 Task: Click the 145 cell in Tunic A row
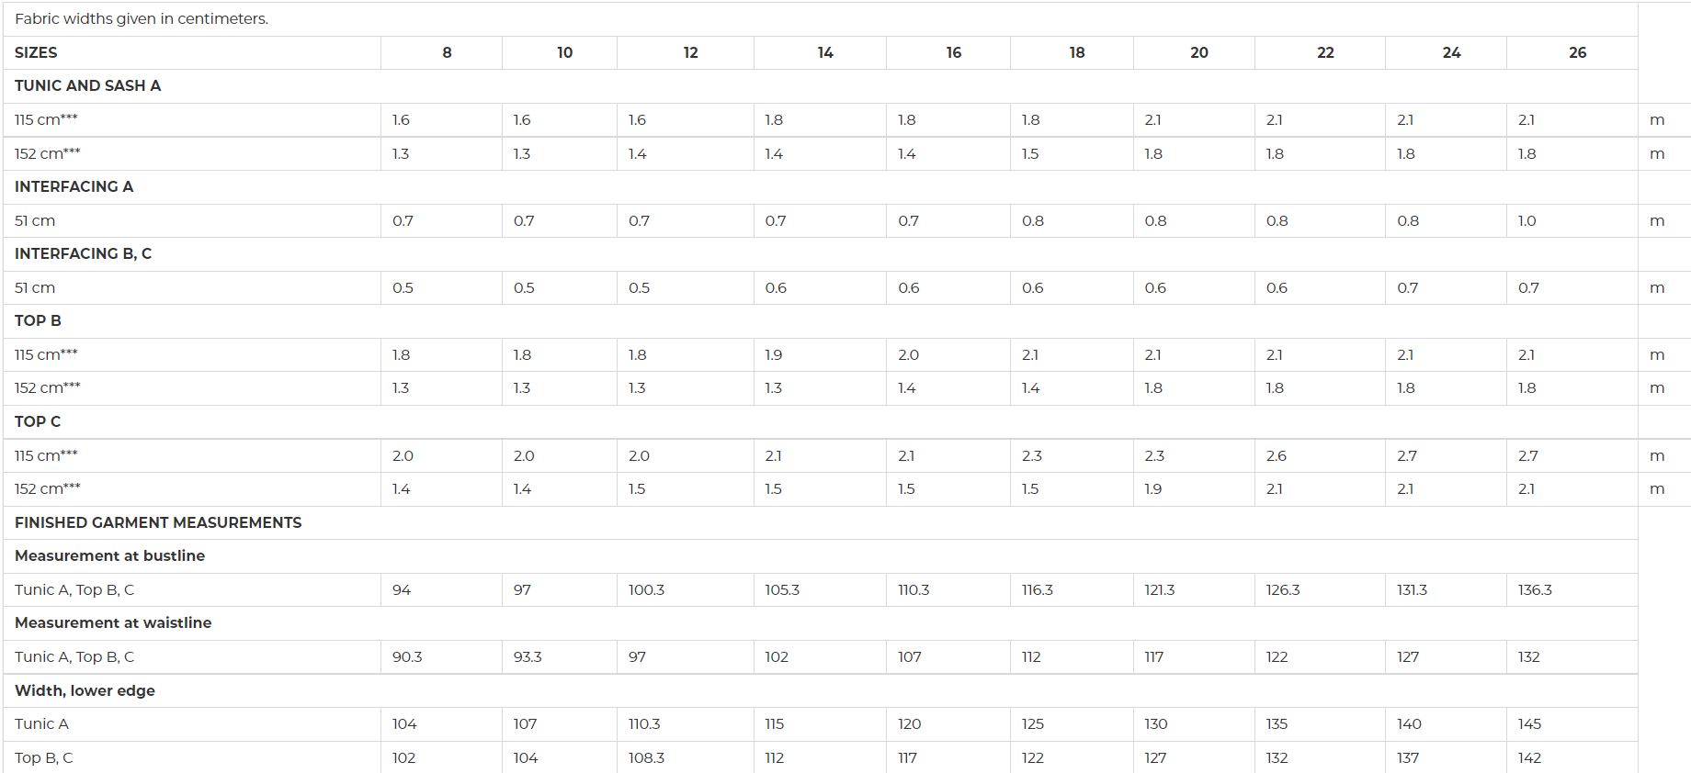pos(1529,724)
